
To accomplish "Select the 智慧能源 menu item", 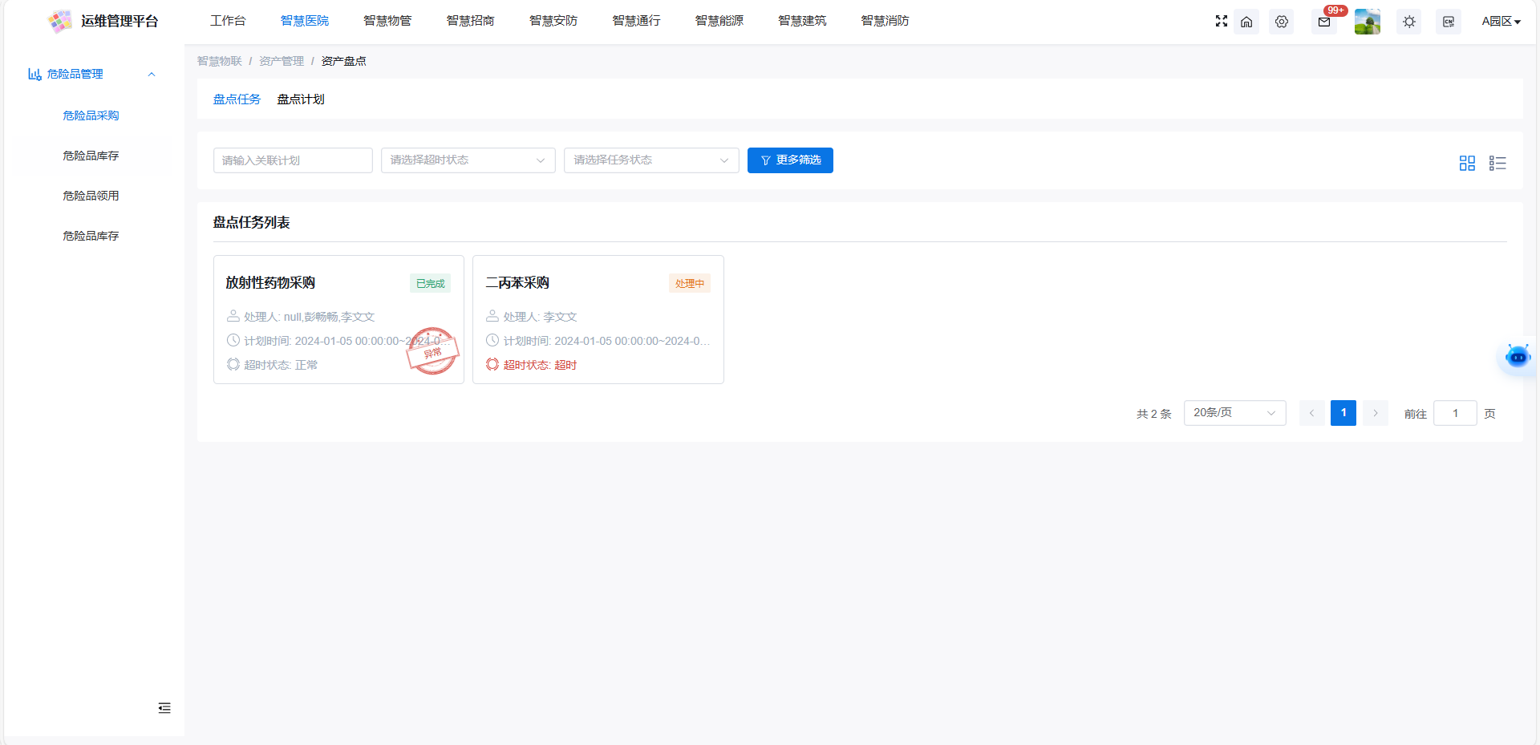I will pos(719,21).
